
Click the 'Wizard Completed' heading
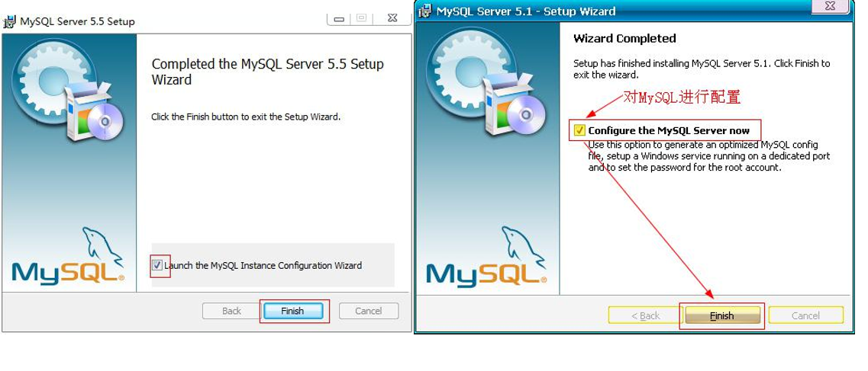click(x=624, y=39)
